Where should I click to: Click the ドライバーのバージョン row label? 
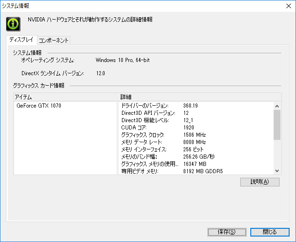tap(145, 106)
